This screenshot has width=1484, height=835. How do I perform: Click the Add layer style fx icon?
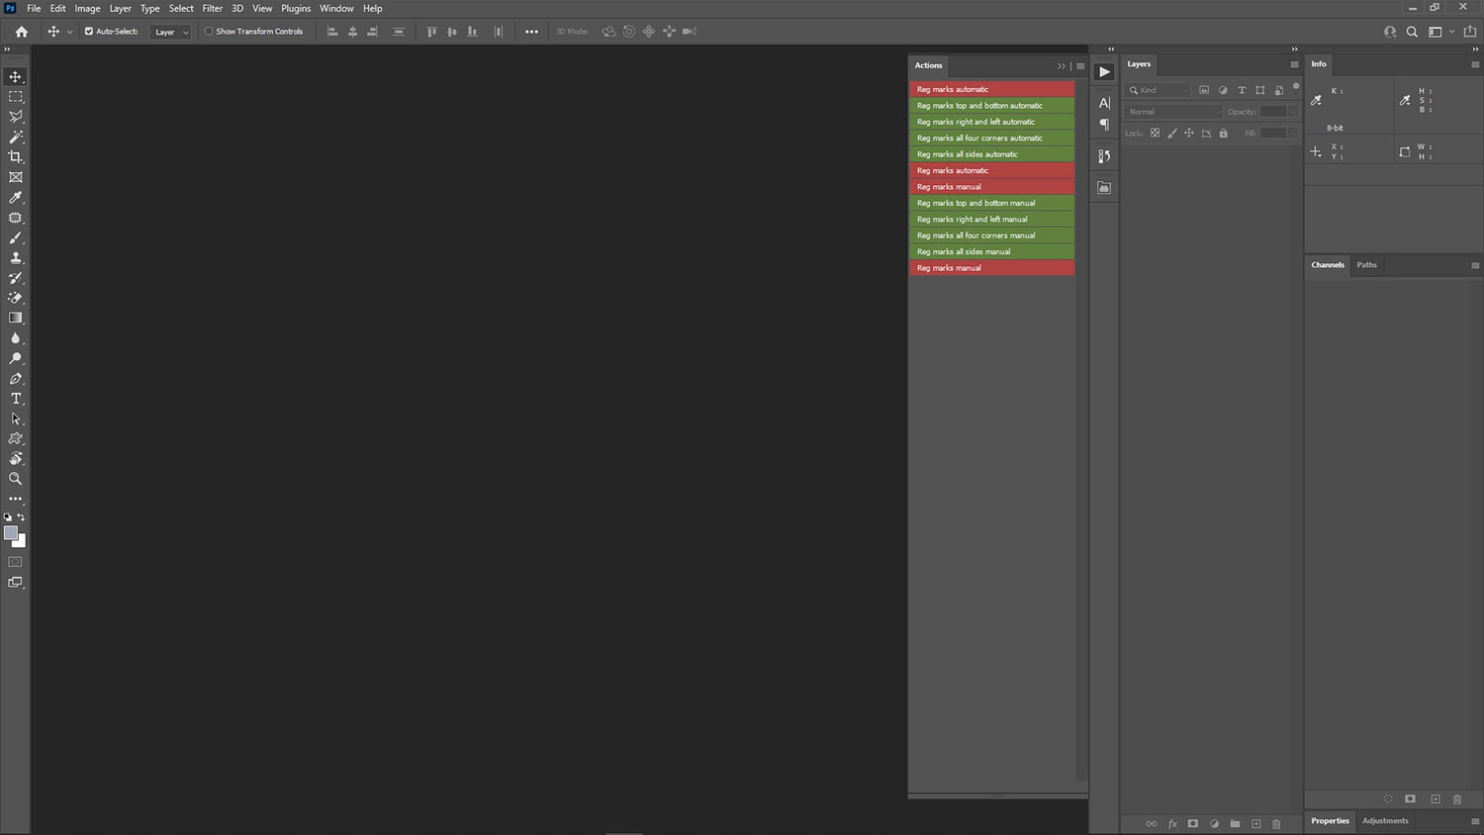coord(1172,823)
